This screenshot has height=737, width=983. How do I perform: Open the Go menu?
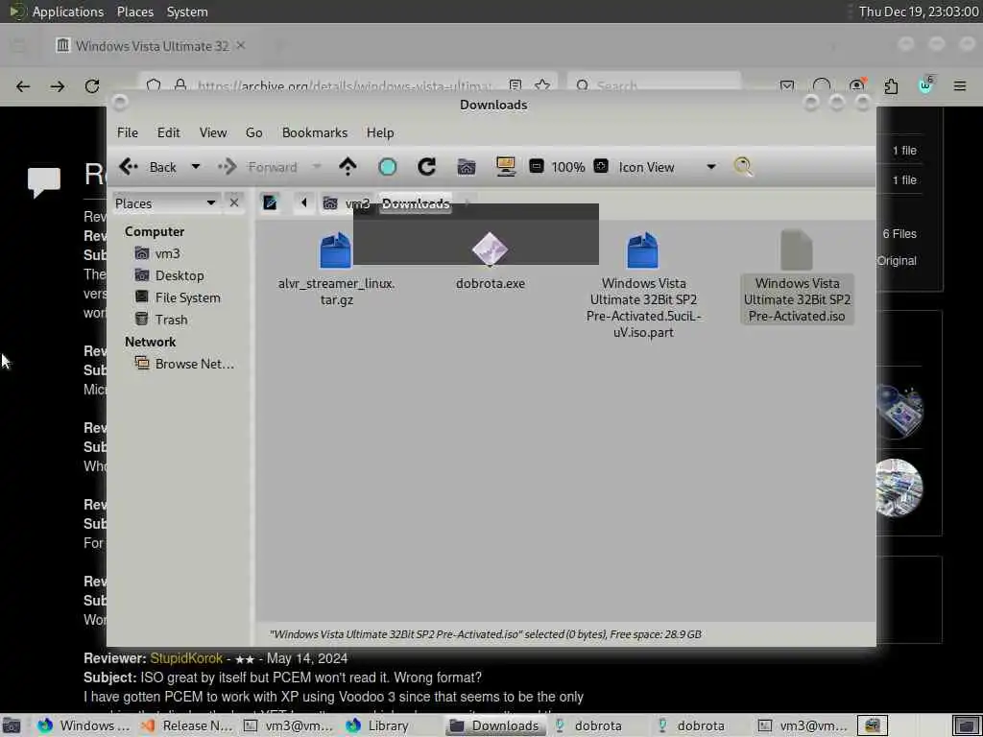(253, 132)
